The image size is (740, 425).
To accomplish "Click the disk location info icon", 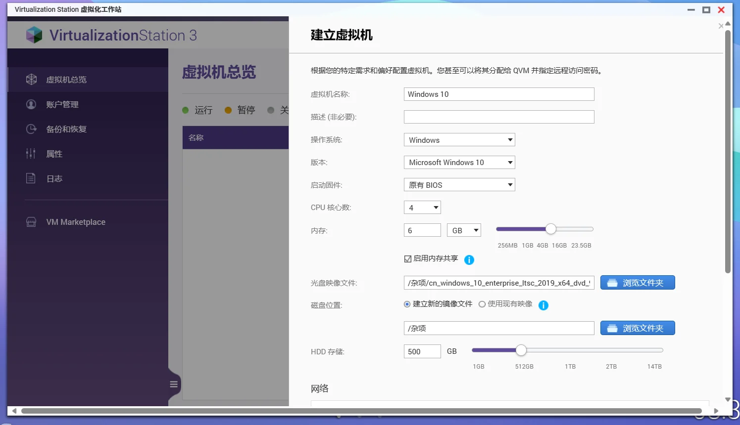I will coord(543,305).
